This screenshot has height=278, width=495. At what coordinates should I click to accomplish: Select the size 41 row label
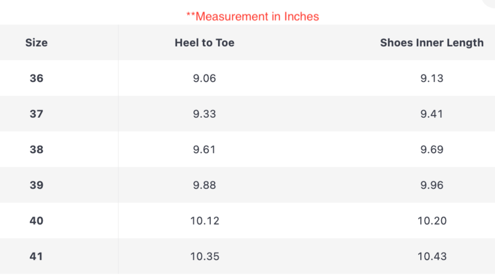click(36, 256)
